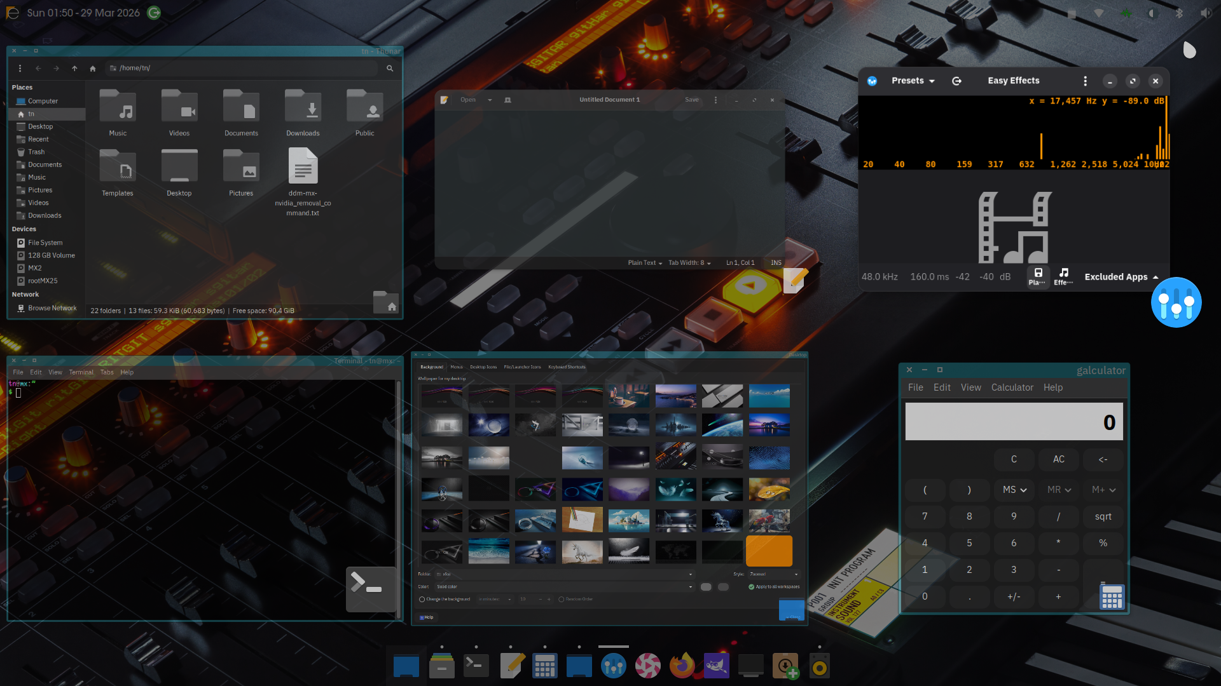
Task: Click Thunar go-up parent folder arrow
Action: (x=74, y=68)
